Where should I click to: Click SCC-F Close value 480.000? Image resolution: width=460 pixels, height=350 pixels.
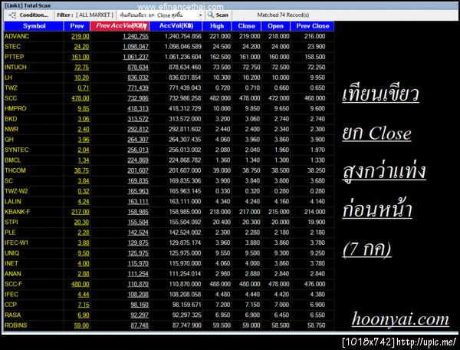point(250,284)
